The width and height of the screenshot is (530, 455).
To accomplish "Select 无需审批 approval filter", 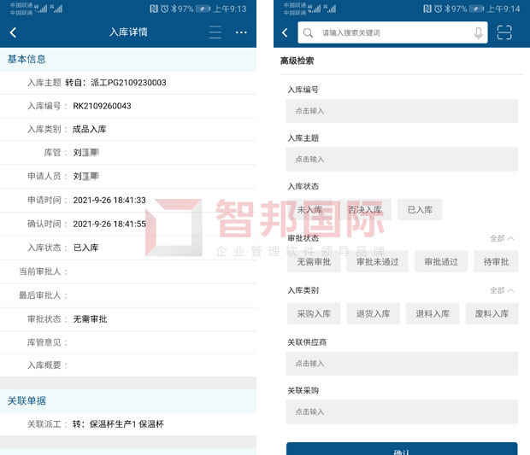I will point(314,261).
